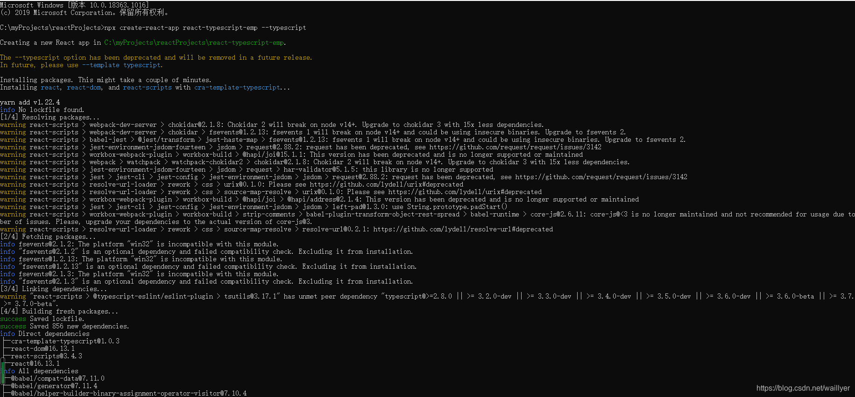Click the "Saved 856 new dependencies." line
Viewport: 855px width, 397px height.
click(79, 326)
